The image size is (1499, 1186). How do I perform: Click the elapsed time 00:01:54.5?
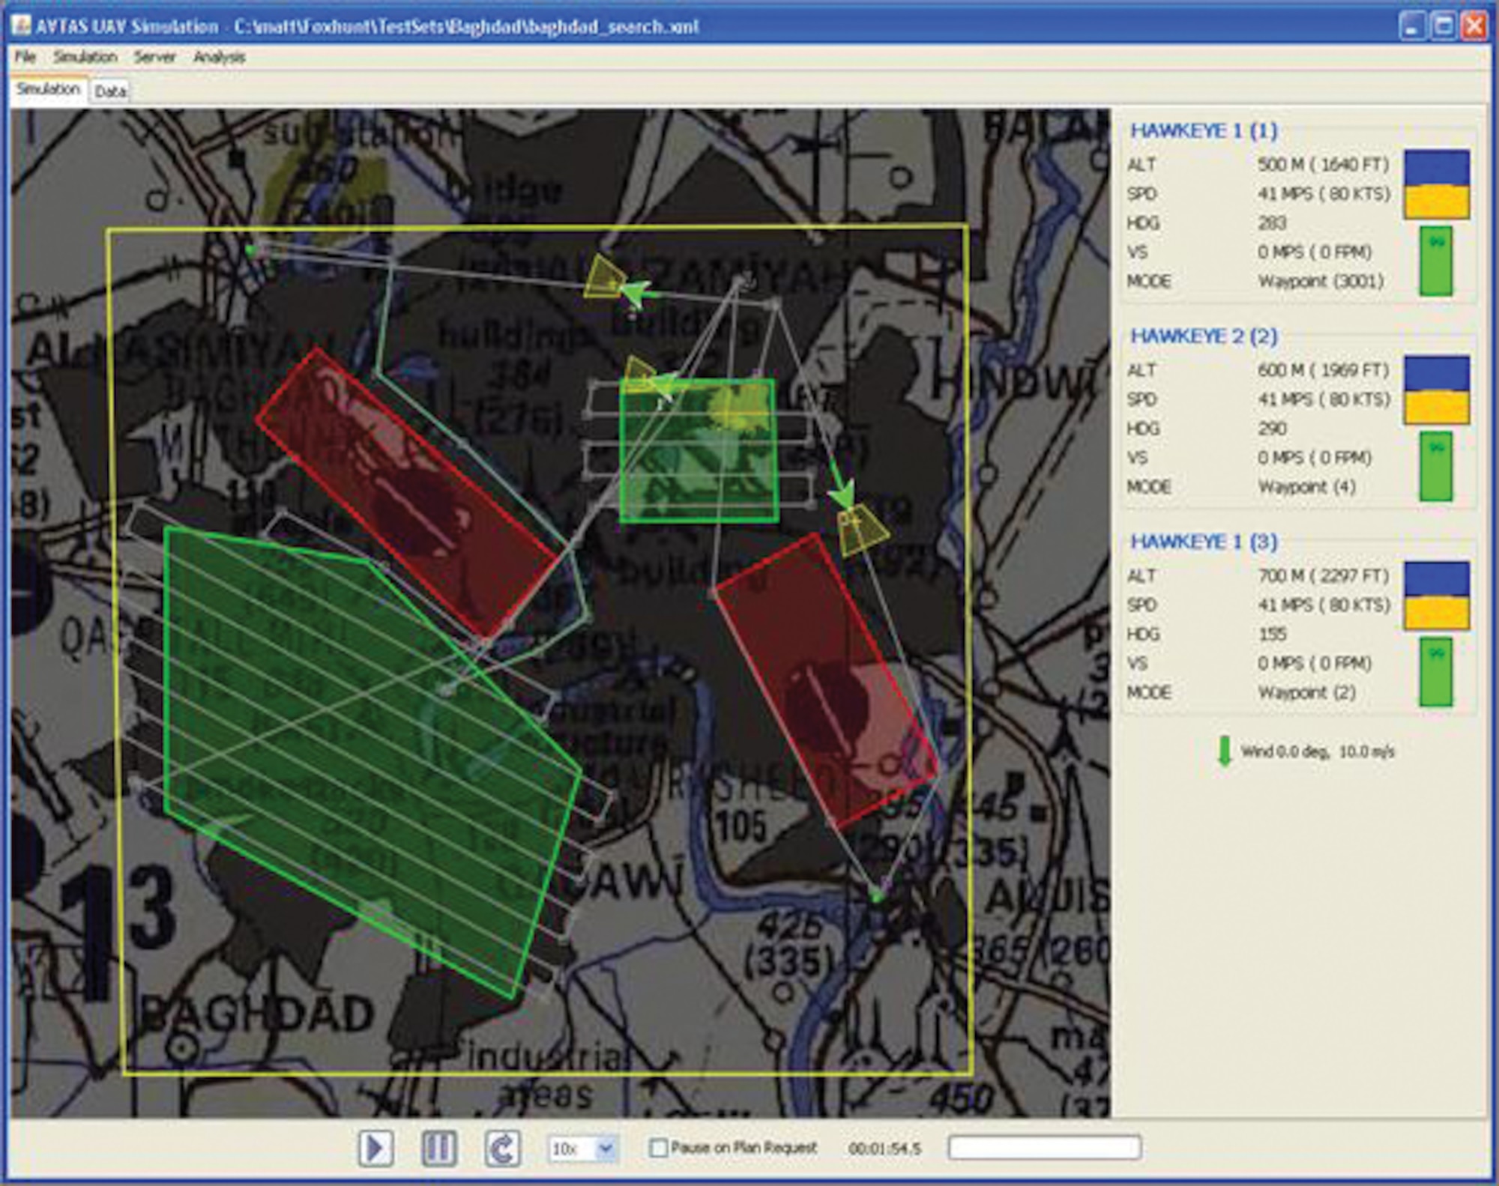coord(884,1149)
